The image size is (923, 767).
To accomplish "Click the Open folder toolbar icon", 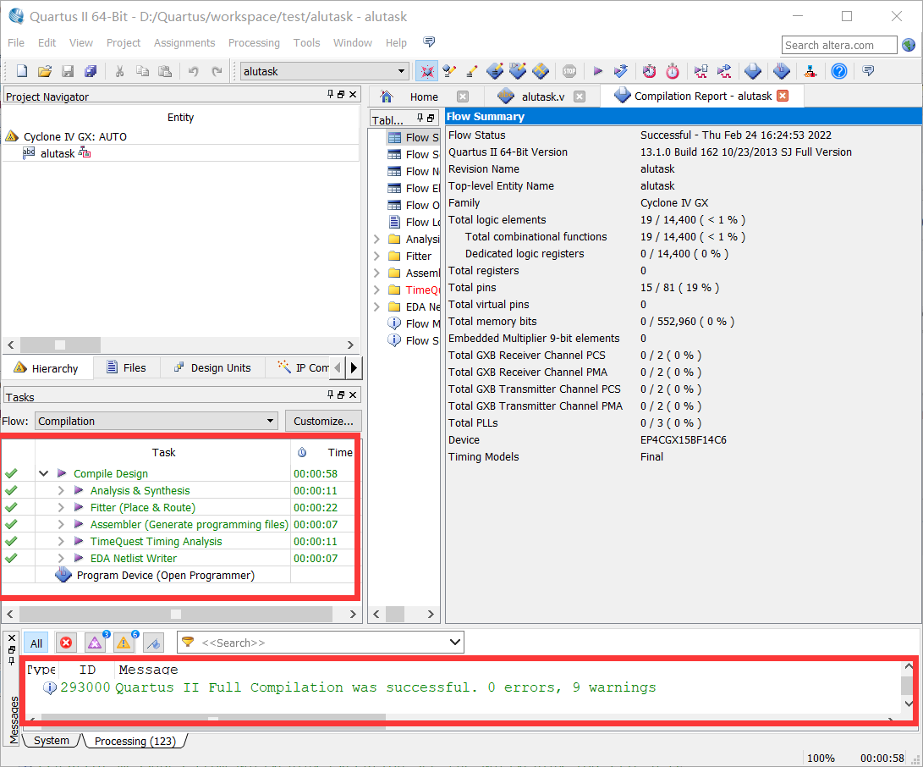I will (45, 71).
